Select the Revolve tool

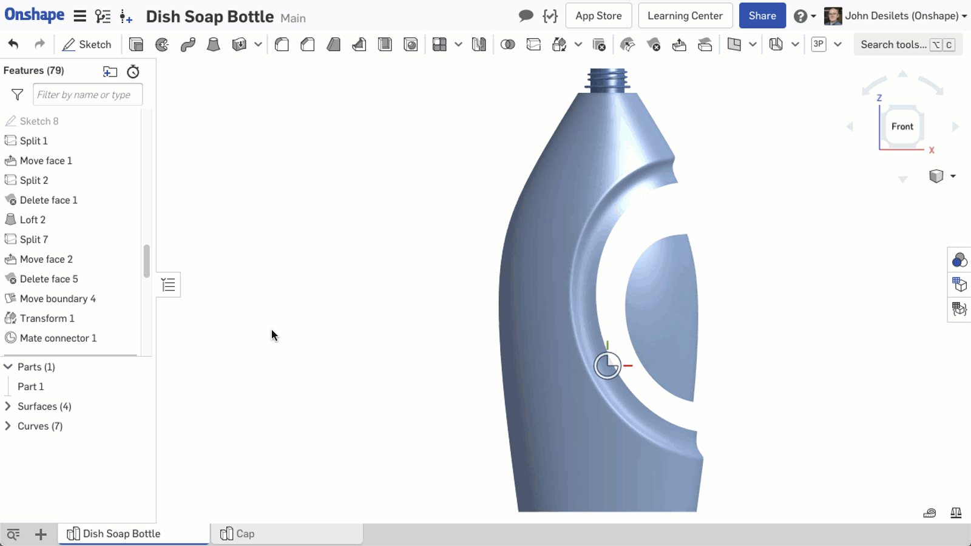162,44
